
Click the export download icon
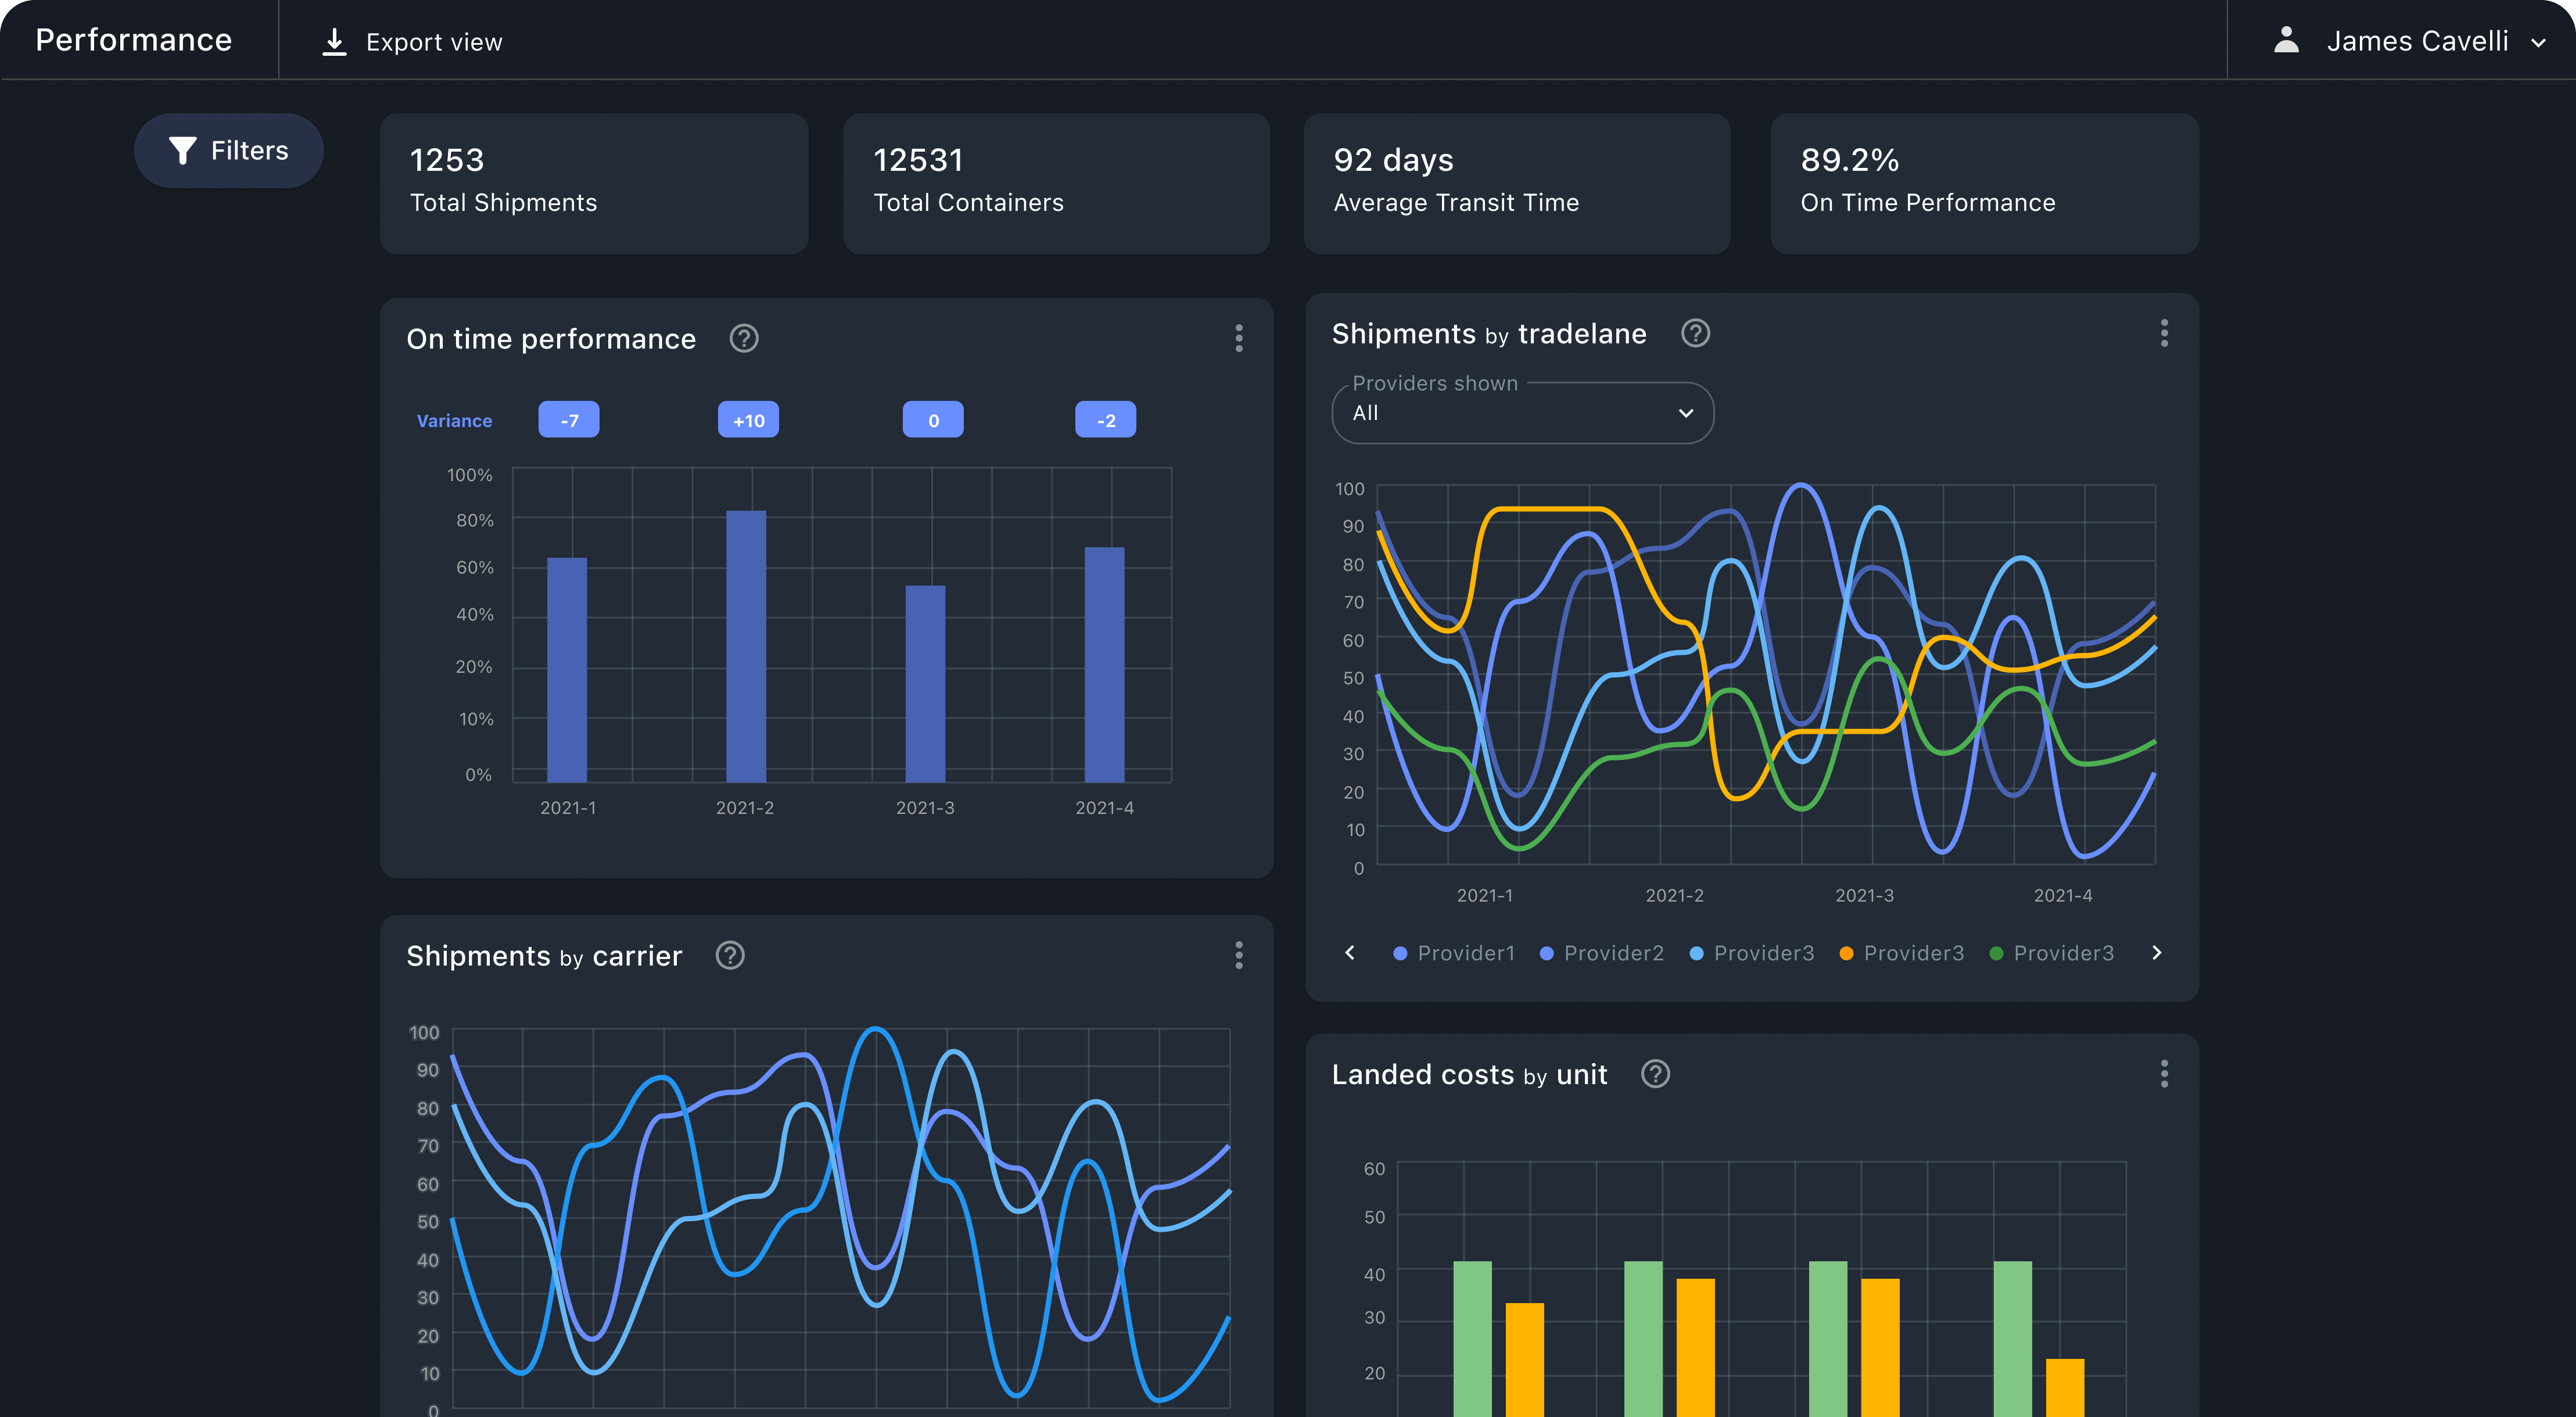[x=334, y=42]
